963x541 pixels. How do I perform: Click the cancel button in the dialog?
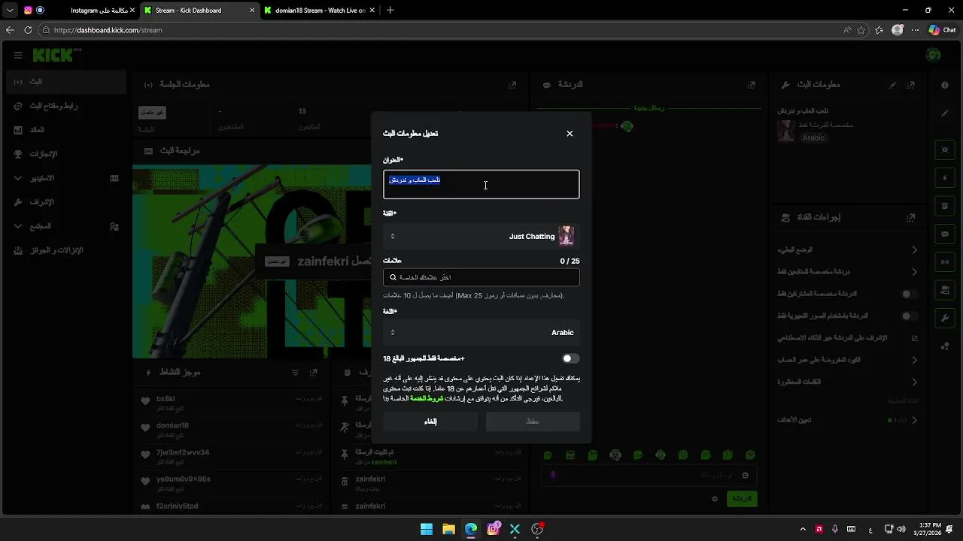click(430, 422)
